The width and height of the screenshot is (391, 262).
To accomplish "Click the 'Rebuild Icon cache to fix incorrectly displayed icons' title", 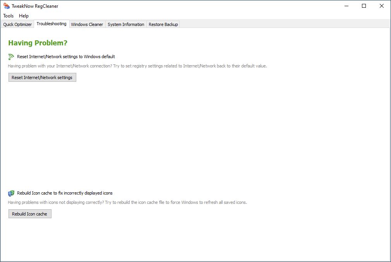I will pyautogui.click(x=65, y=193).
